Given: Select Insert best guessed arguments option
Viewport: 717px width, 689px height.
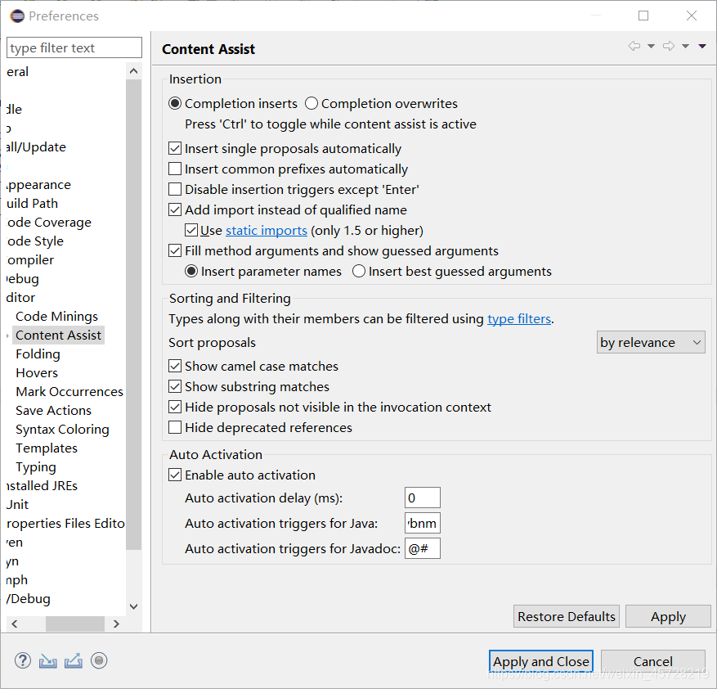Looking at the screenshot, I should point(359,272).
